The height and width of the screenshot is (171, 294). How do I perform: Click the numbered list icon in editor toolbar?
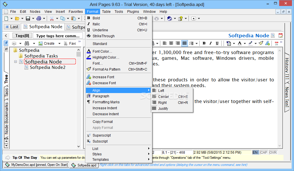(191, 43)
